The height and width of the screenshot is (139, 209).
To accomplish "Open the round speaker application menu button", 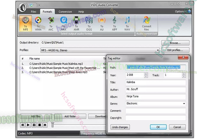I will point(22,7).
